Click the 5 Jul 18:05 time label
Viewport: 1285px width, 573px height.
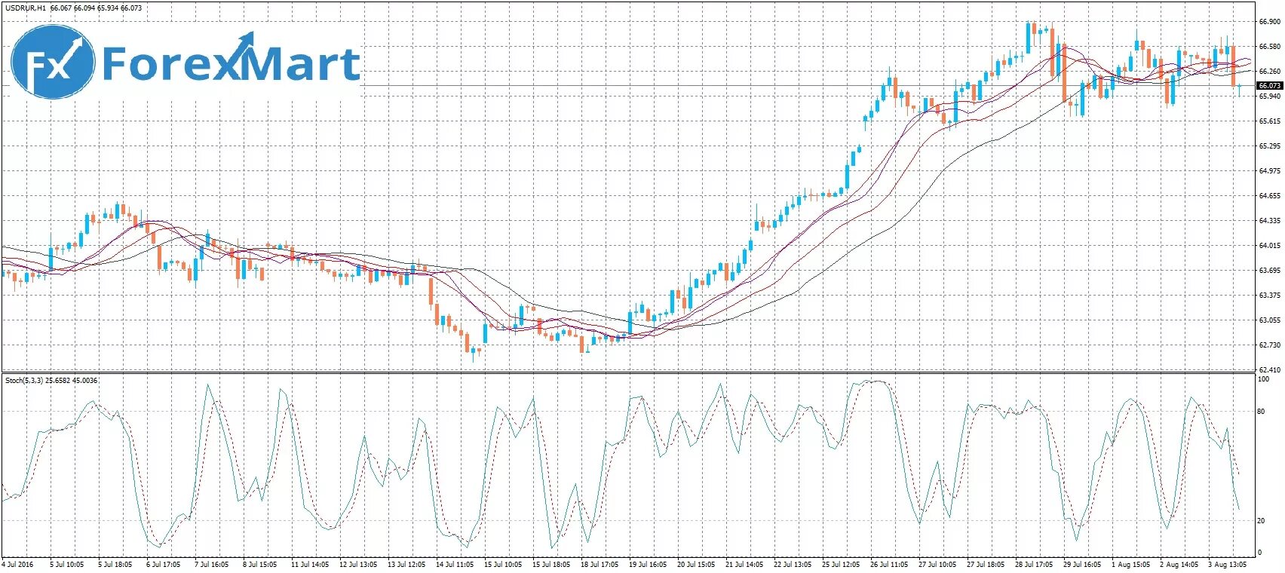[115, 564]
